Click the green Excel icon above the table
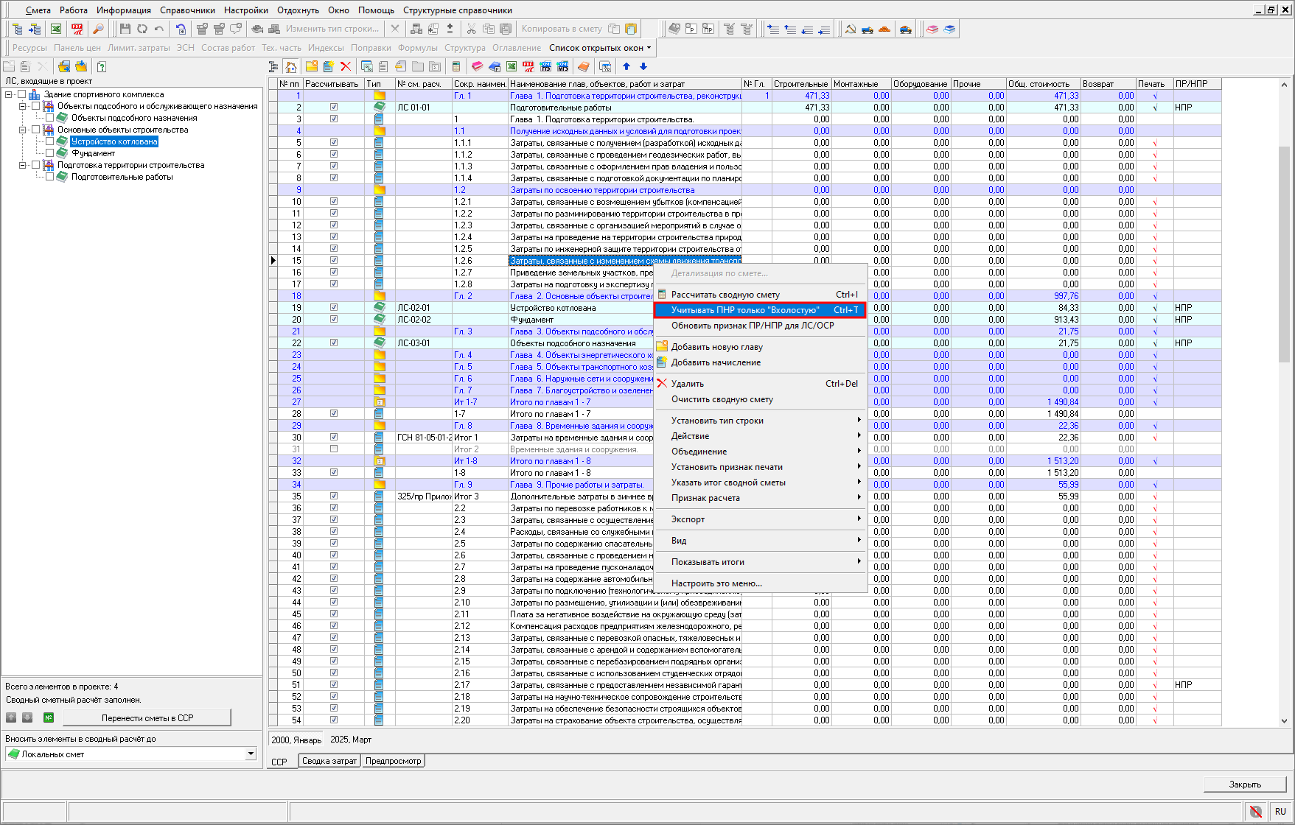1295x825 pixels. [x=512, y=66]
